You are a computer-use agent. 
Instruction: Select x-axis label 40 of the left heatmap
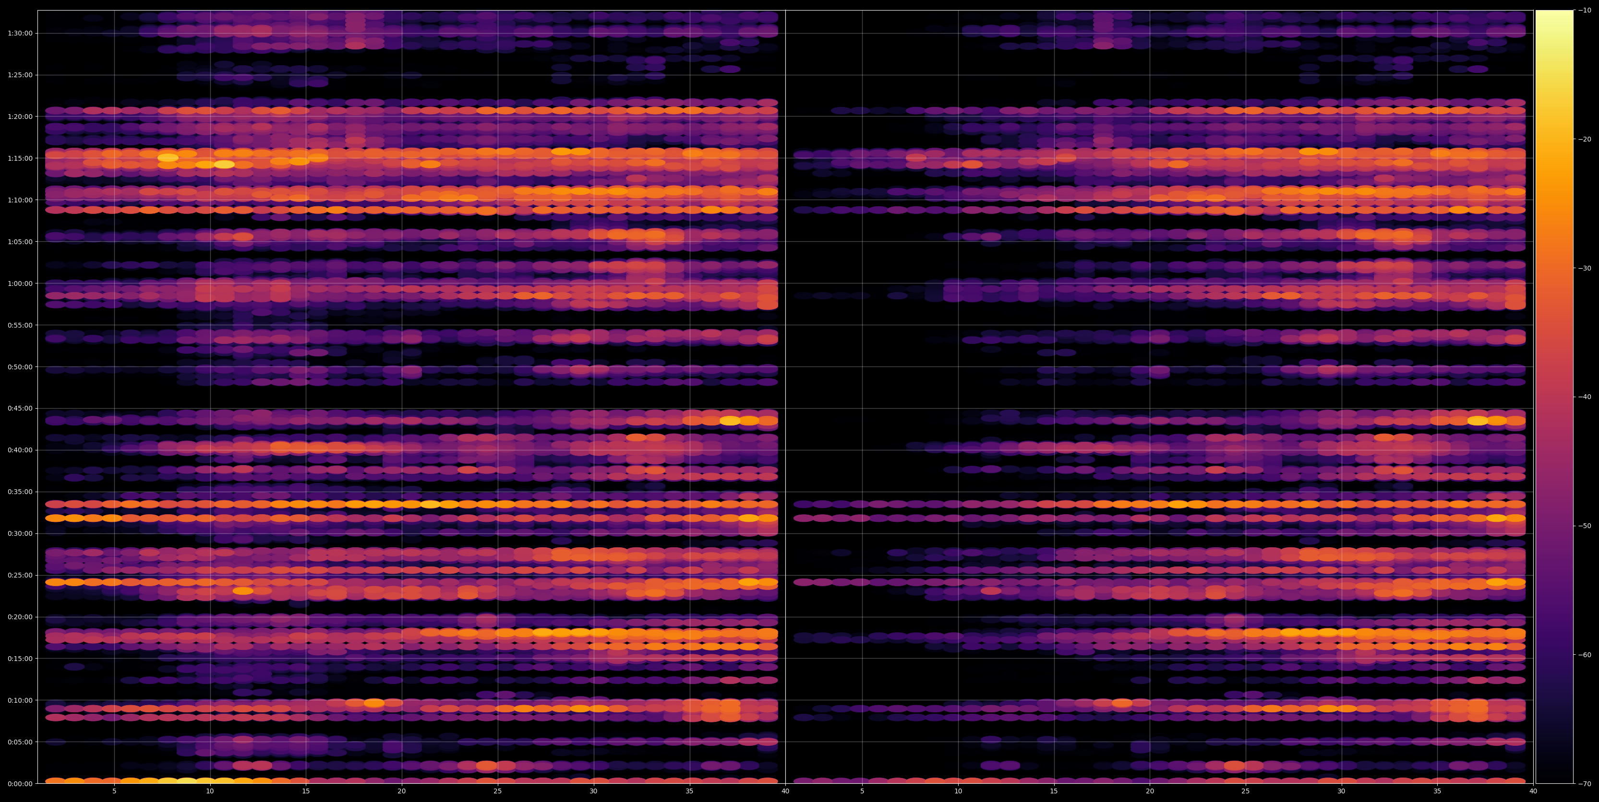[785, 791]
